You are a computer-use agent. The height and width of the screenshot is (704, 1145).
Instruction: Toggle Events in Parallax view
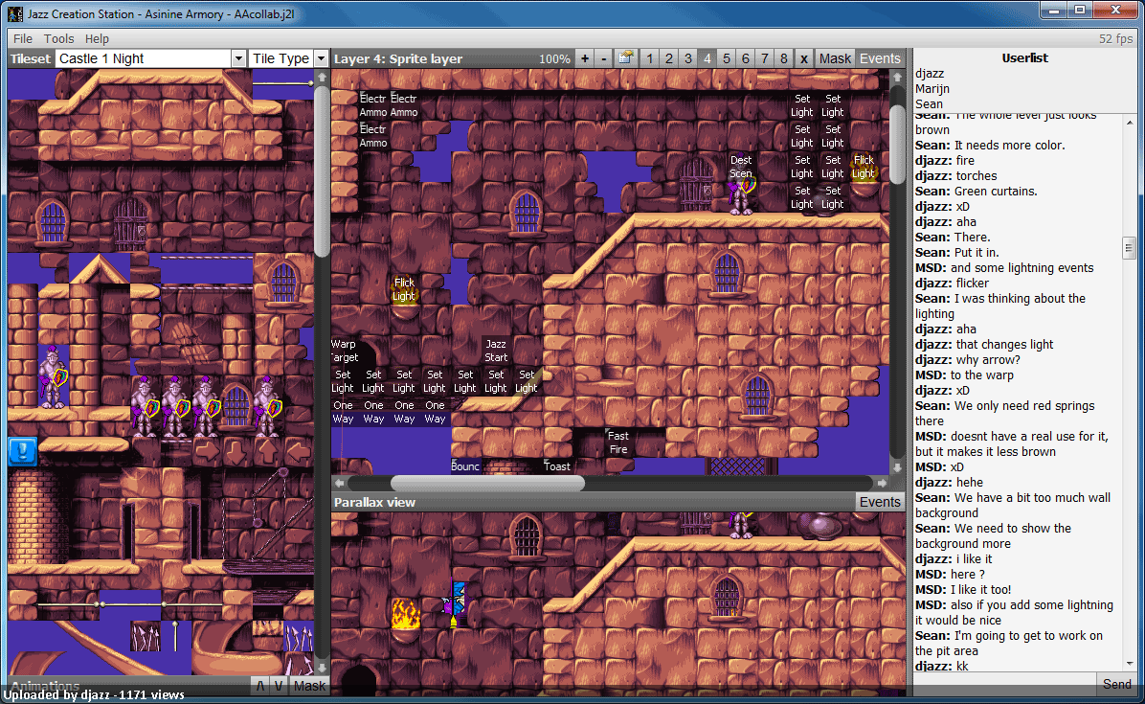[880, 502]
